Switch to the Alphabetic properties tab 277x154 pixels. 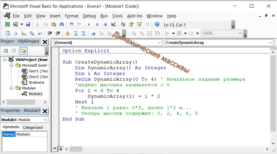tap(11, 127)
